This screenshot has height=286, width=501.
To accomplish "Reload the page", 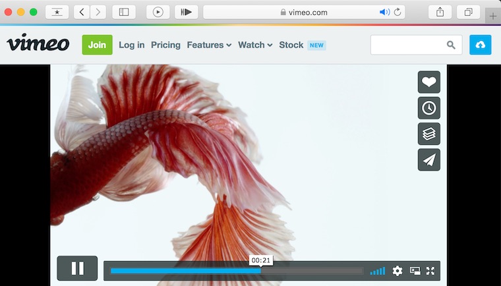I will [x=398, y=12].
